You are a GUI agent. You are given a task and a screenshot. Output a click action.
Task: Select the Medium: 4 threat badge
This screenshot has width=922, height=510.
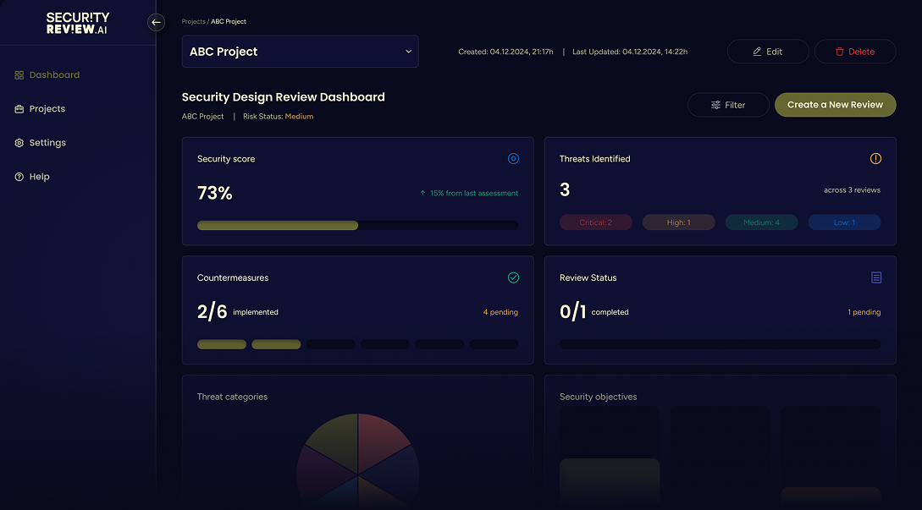tap(761, 222)
